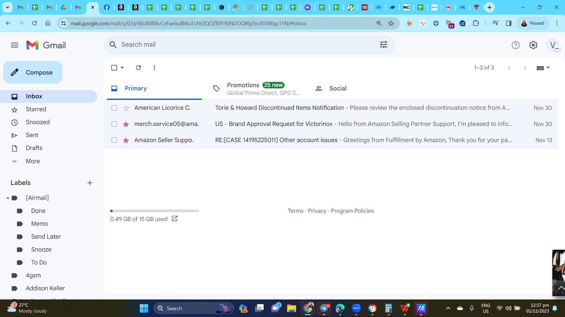Show hidden system tray icons
The height and width of the screenshot is (317, 565).
coord(448,308)
